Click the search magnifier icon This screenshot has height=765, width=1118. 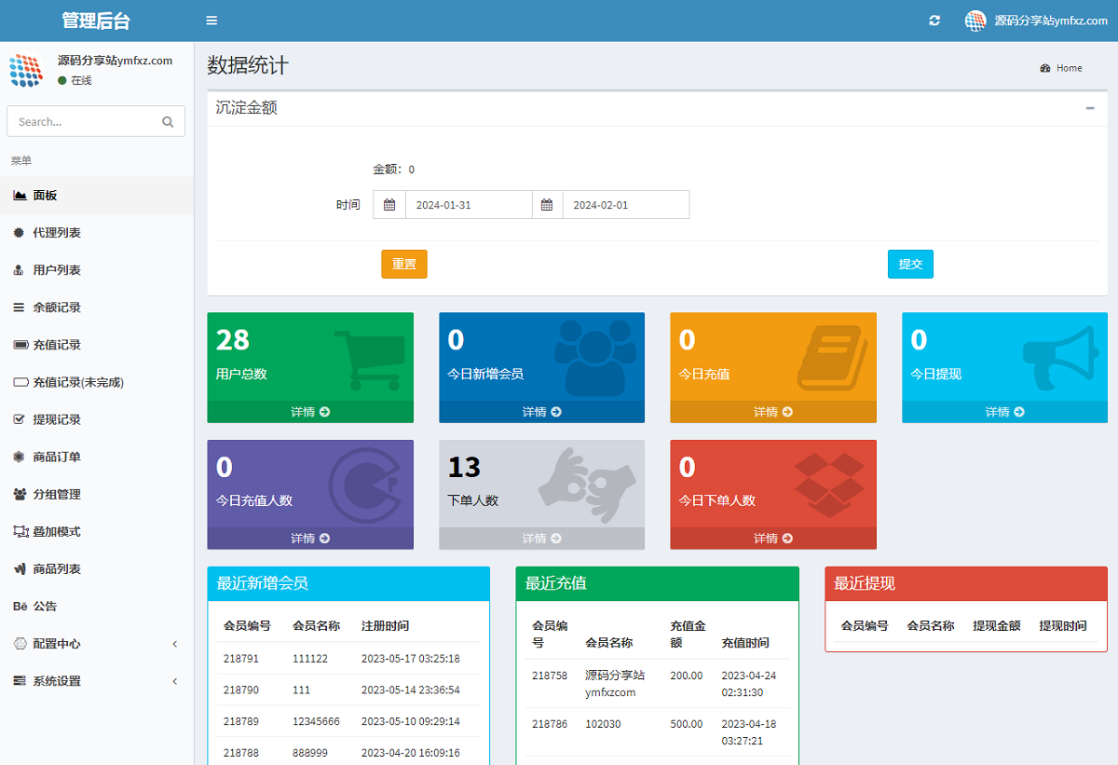coord(168,122)
